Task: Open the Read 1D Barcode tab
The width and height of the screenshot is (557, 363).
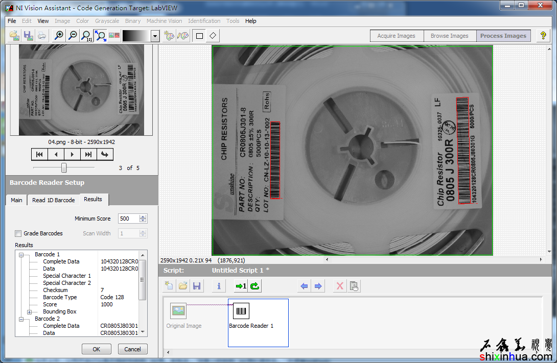Action: coord(53,200)
